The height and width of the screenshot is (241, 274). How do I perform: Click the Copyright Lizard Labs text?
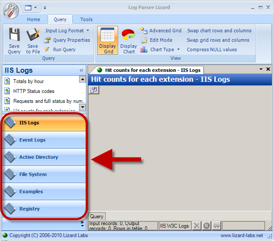coord(49,235)
